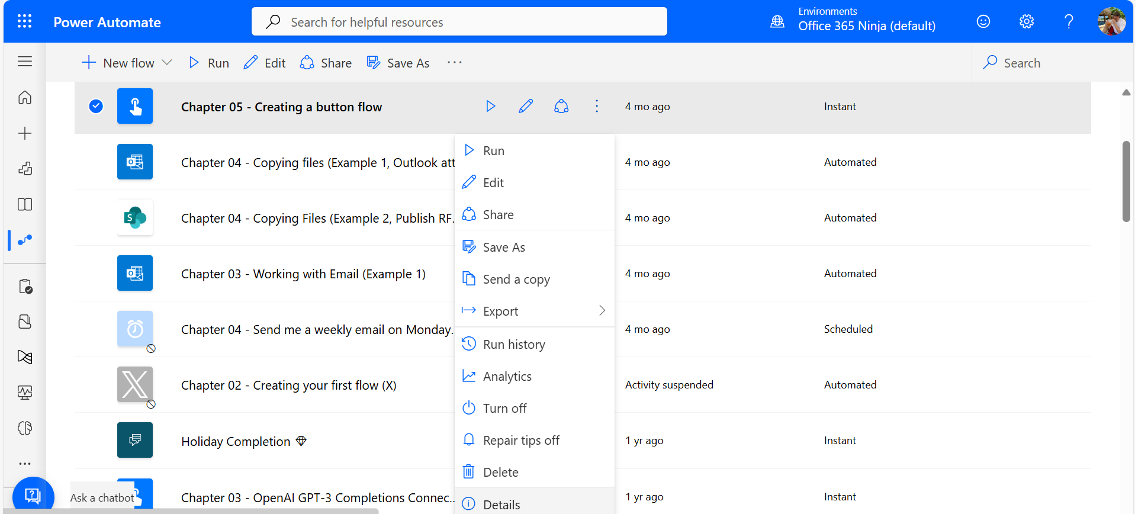1135x514 pixels.
Task: Click the toolbar Run button
Action: click(x=208, y=63)
